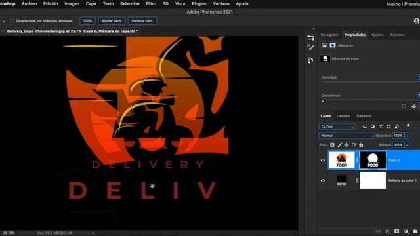The width and height of the screenshot is (420, 236).
Task: Open the Filtro menu
Action: click(x=151, y=4)
